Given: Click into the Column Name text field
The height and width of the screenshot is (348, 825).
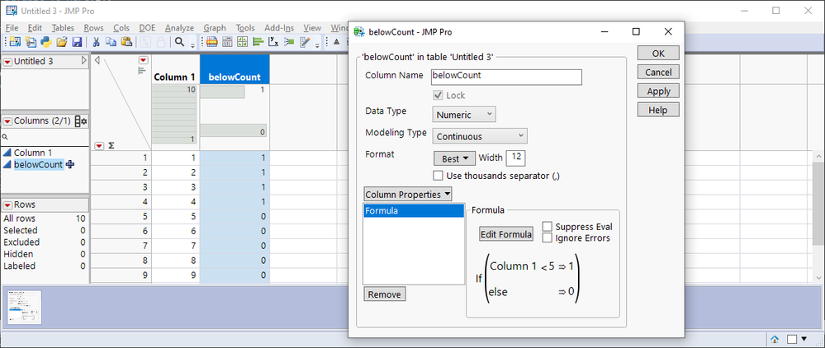Looking at the screenshot, I should (x=506, y=77).
